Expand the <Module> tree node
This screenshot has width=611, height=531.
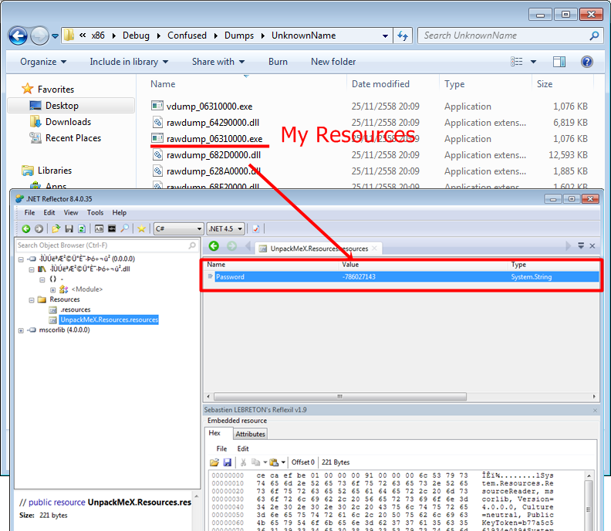pos(53,289)
